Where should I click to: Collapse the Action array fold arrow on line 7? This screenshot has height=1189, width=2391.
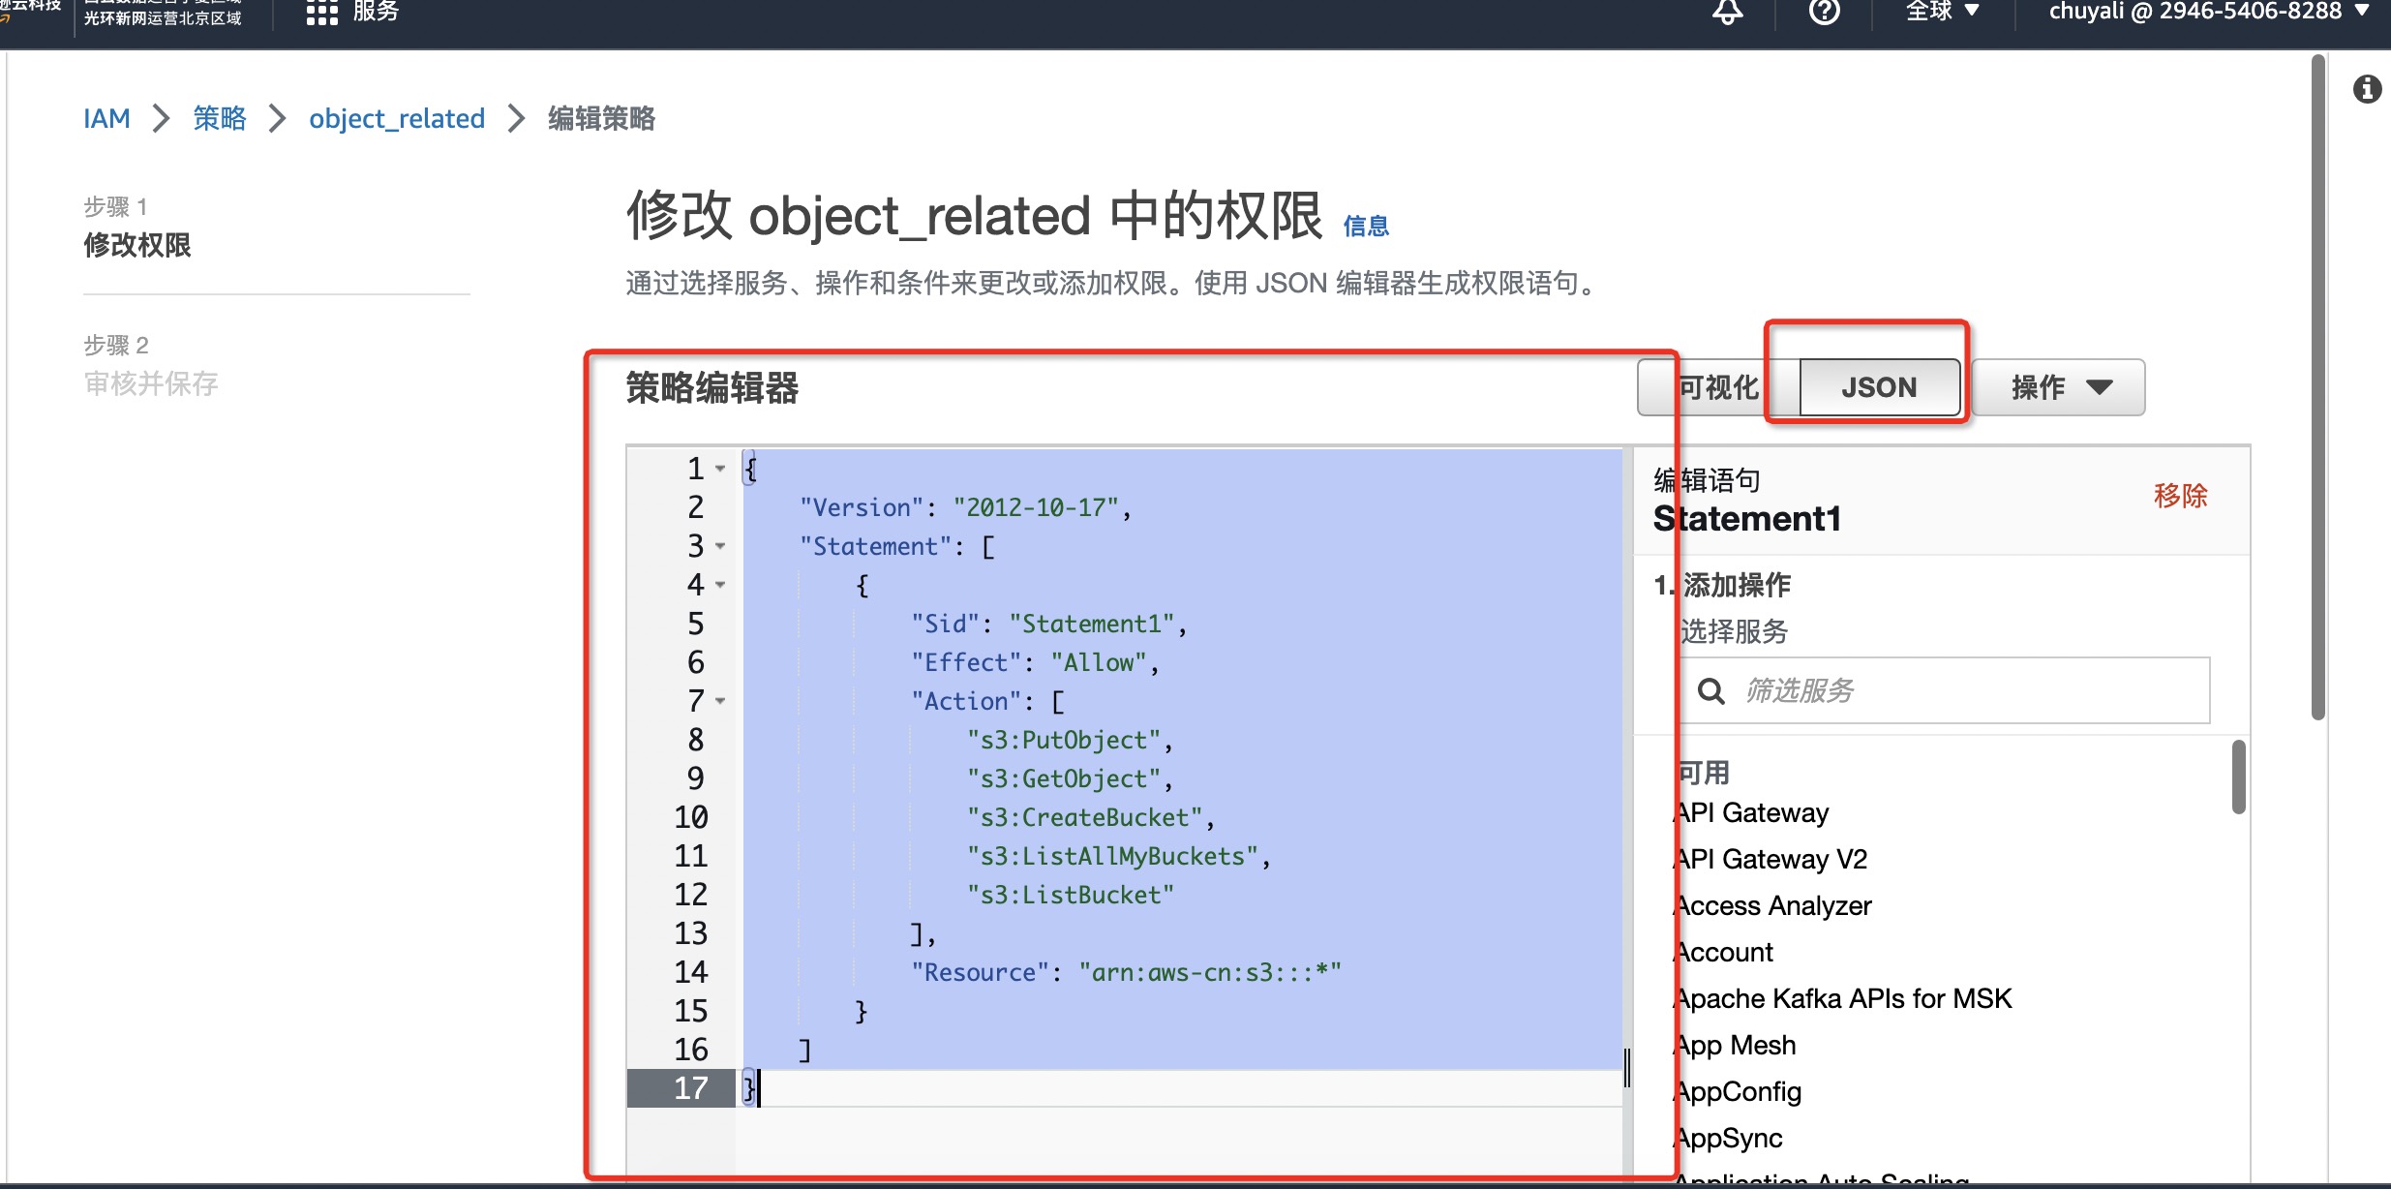tap(720, 701)
